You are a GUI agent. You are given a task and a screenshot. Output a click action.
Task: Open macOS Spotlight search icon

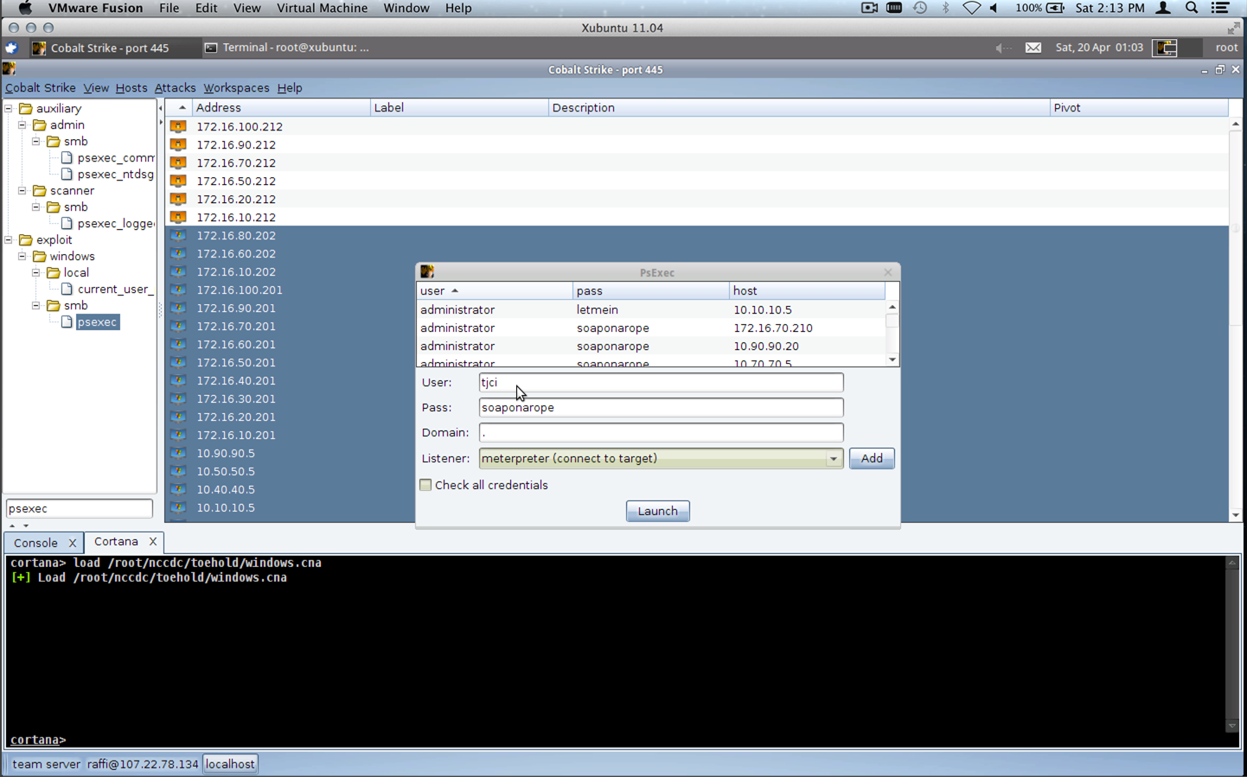[x=1192, y=8]
